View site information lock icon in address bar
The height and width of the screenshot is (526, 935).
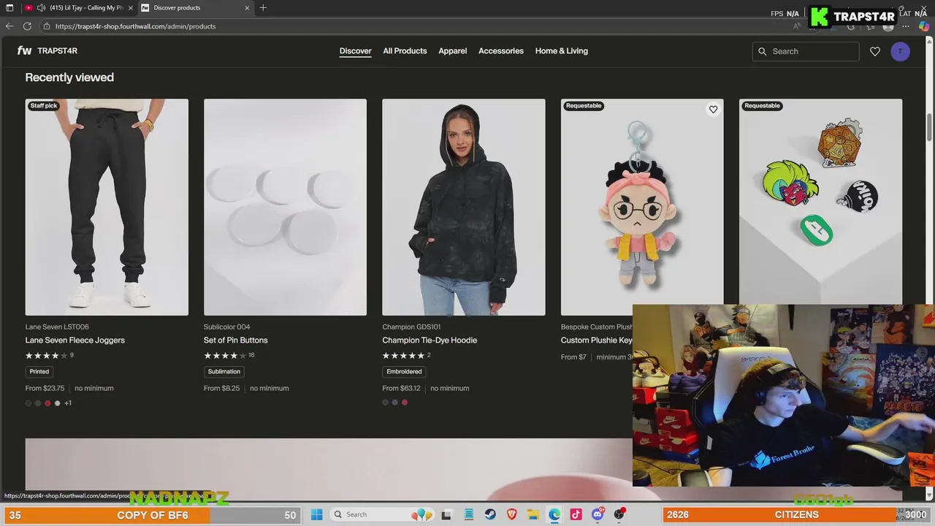pyautogui.click(x=47, y=26)
